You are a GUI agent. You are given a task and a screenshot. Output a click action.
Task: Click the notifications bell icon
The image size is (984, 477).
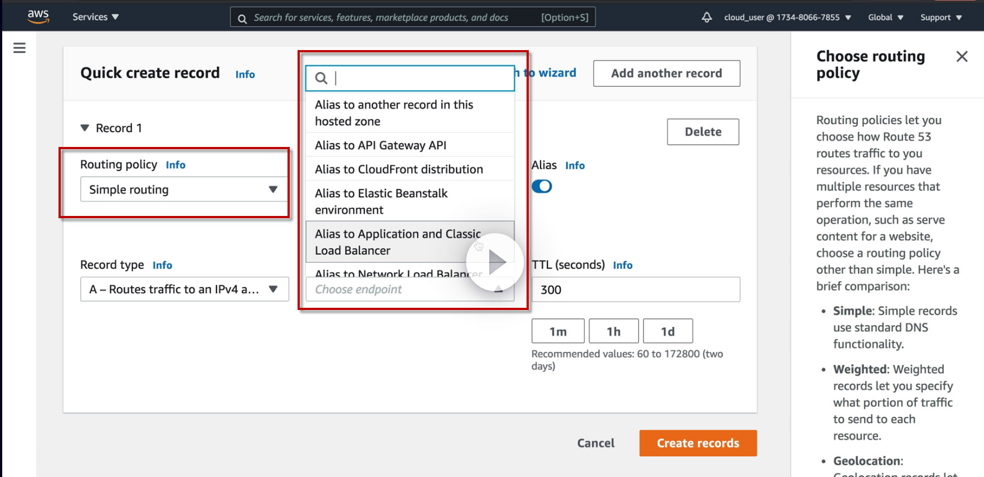[707, 17]
